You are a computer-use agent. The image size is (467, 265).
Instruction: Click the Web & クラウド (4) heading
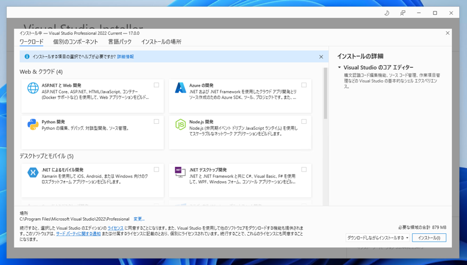(41, 72)
